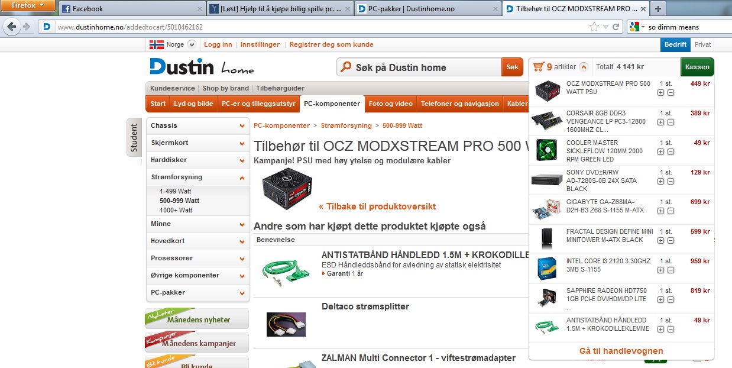The width and height of the screenshot is (732, 368).
Task: Click the browser forward arrow button
Action: pos(26,27)
